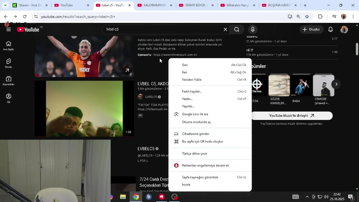This screenshot has width=359, height=202.
Task: Go to YouTube home via the logo
Action: tap(28, 29)
